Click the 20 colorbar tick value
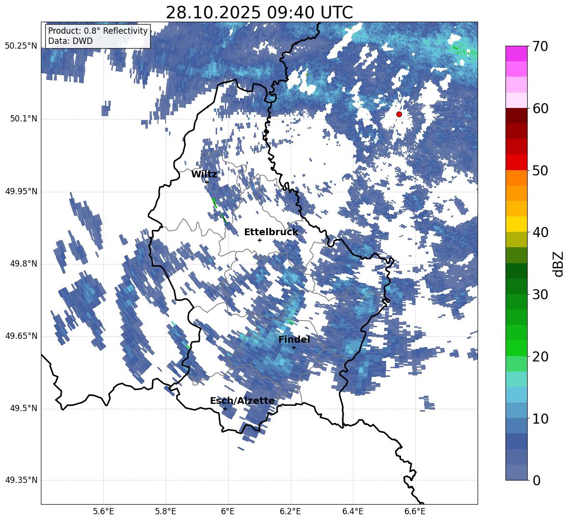Screen dimensions: 570x521 (540, 356)
